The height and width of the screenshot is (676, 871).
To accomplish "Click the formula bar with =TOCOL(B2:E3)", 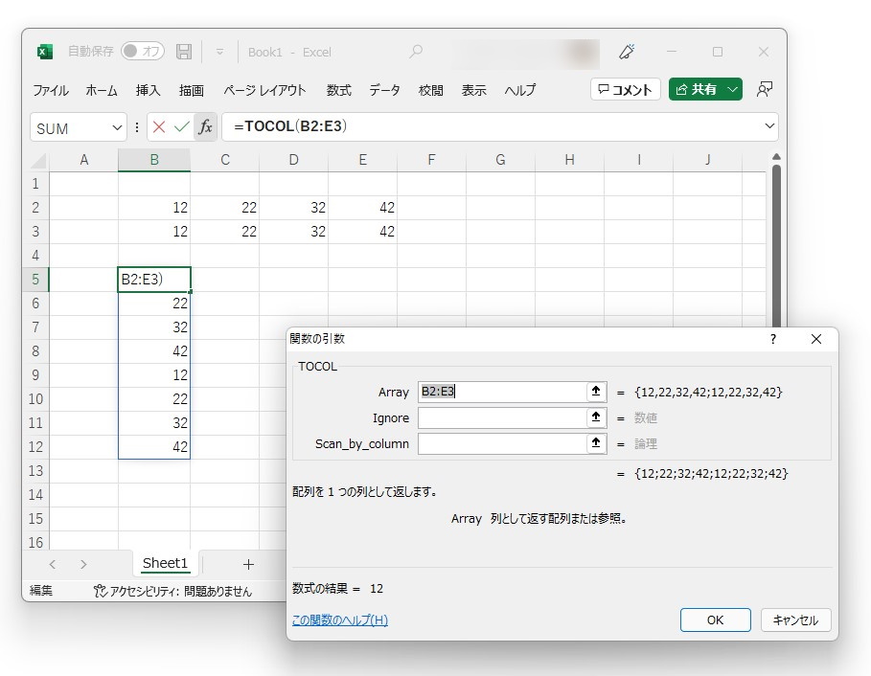I will [x=493, y=126].
